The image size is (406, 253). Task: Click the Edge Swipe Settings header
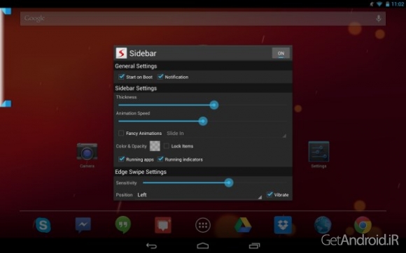coord(141,172)
